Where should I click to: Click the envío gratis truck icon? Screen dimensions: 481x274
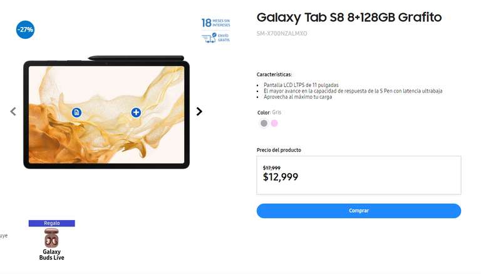click(x=209, y=38)
